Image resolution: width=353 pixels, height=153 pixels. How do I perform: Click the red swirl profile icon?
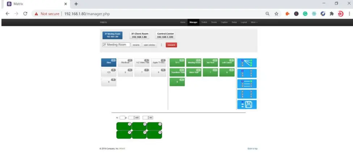[x=341, y=14]
